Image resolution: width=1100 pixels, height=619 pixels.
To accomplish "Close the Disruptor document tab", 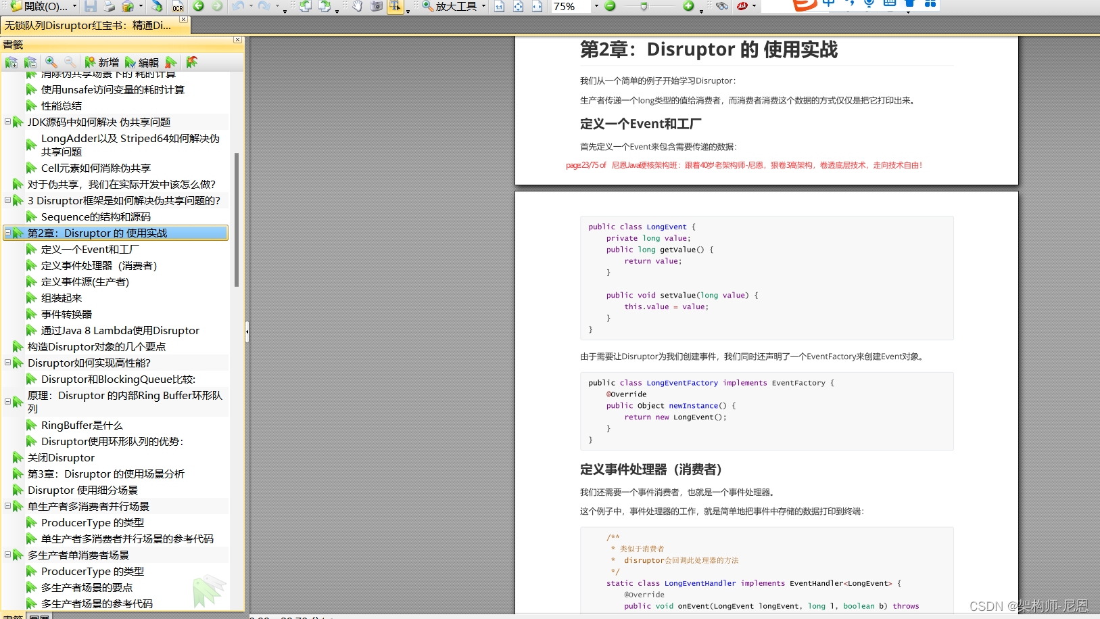I will [x=183, y=20].
